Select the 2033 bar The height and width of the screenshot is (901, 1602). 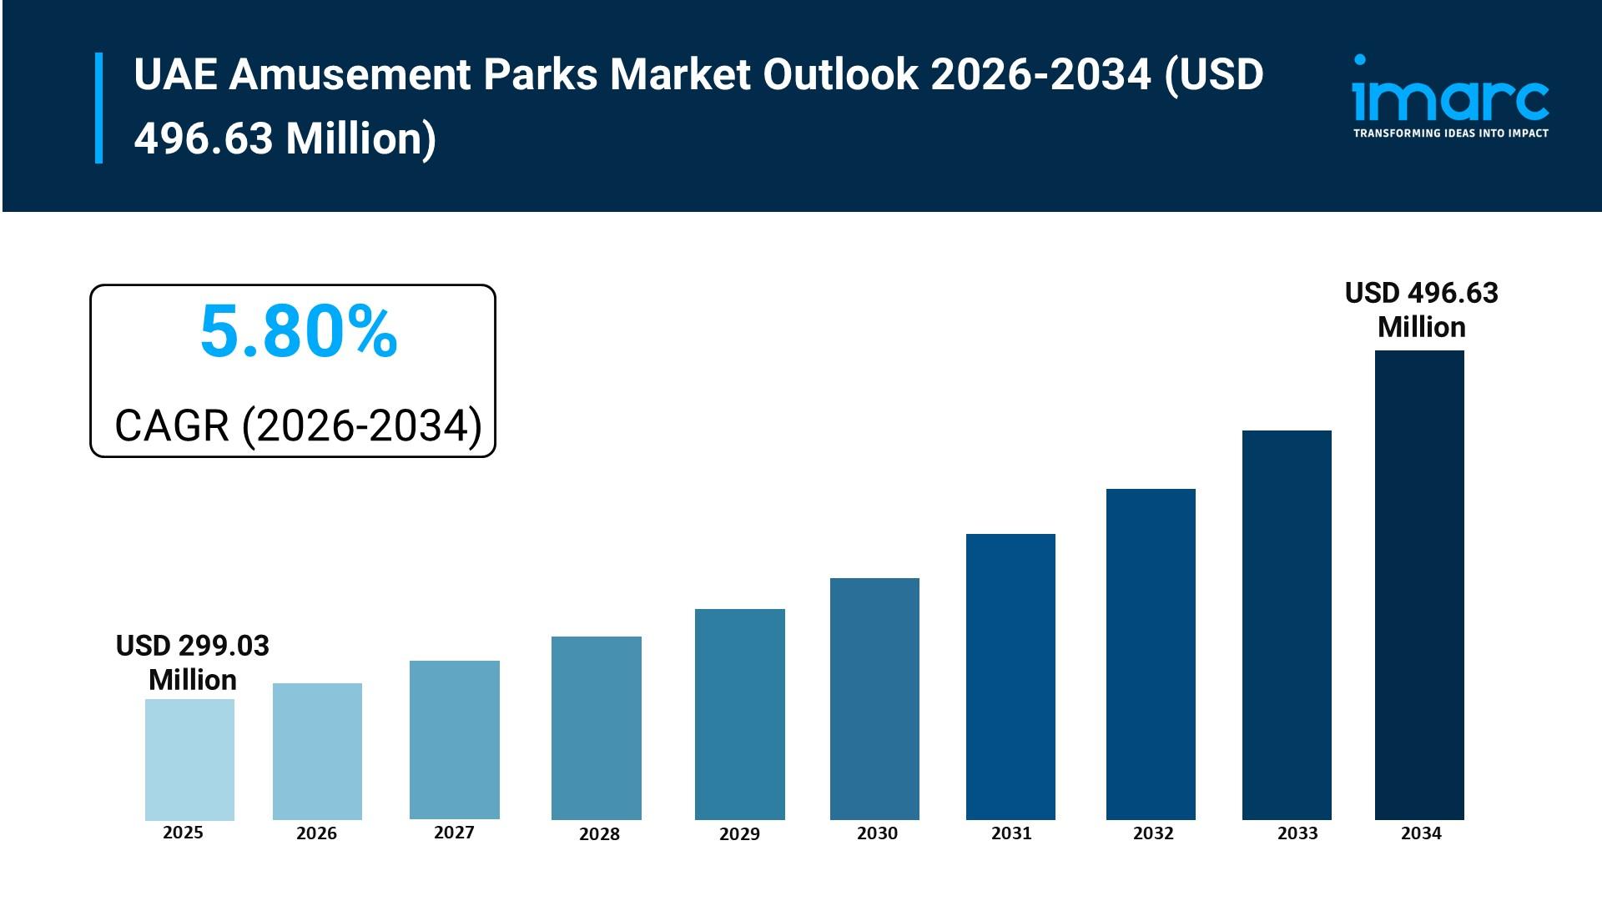1287,625
